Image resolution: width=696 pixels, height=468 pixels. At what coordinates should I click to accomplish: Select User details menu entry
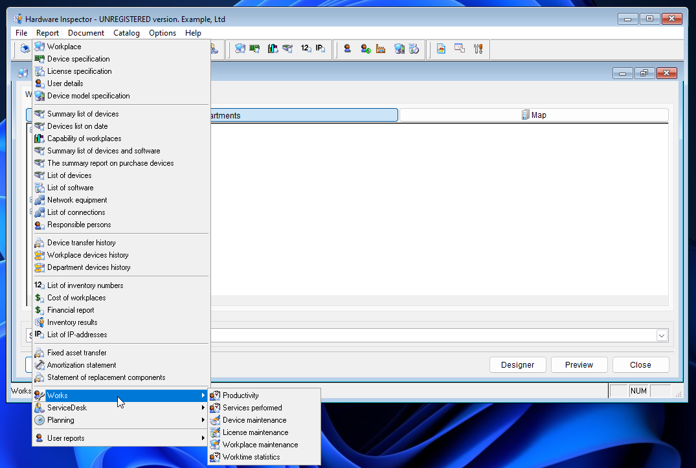pyautogui.click(x=121, y=84)
